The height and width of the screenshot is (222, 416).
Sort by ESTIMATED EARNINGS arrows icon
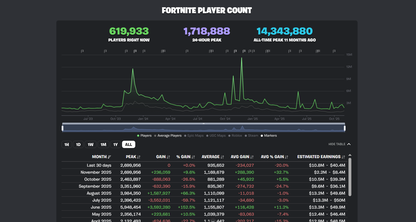343,157
